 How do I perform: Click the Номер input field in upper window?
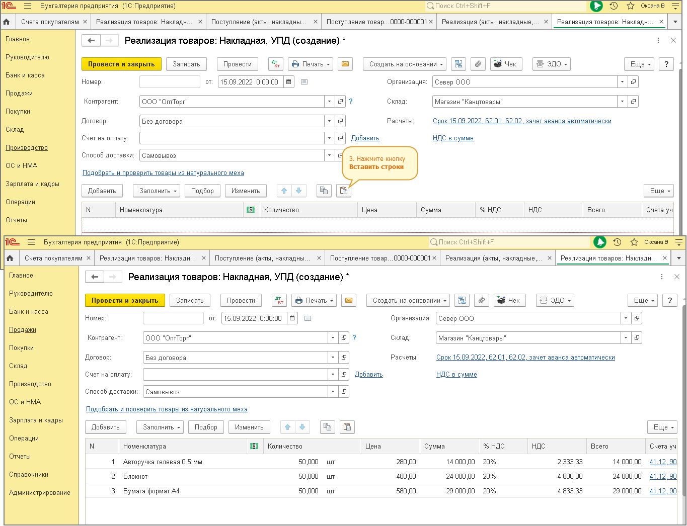click(170, 82)
